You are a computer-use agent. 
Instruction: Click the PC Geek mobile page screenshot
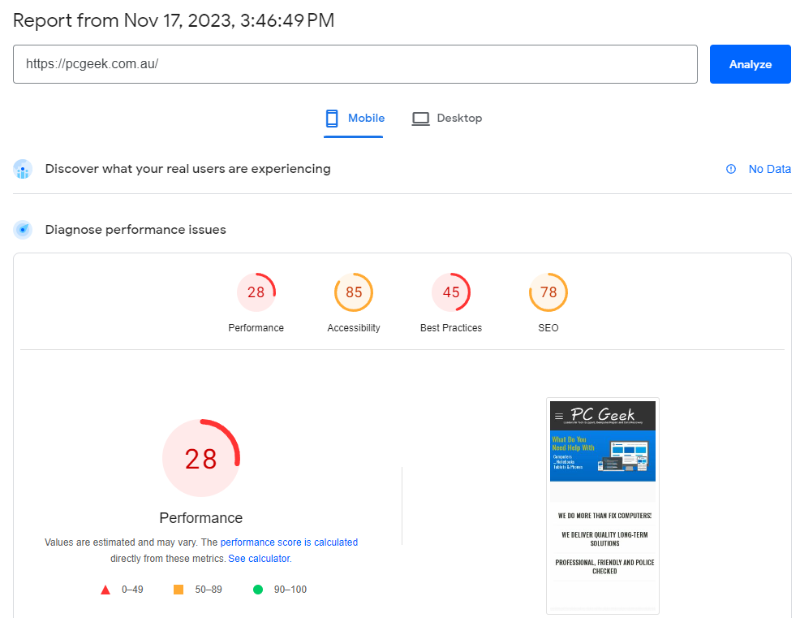click(602, 505)
